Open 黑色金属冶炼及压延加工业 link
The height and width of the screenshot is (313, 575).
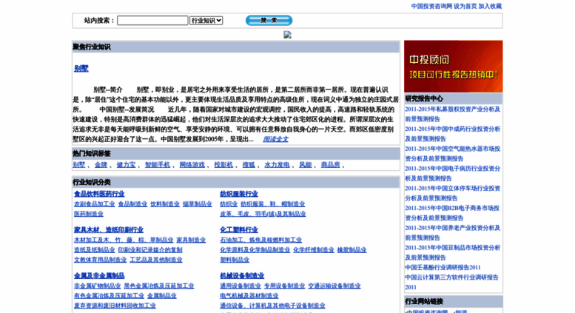[159, 286]
